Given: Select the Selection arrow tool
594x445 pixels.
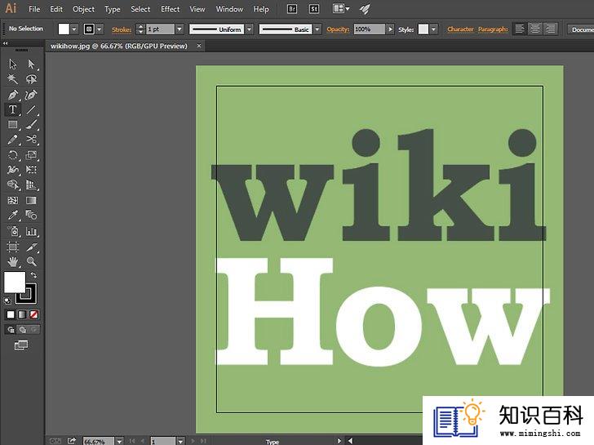Looking at the screenshot, I should click(x=12, y=64).
